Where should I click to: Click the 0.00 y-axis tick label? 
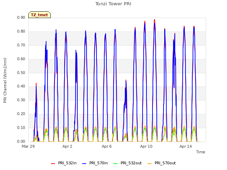tap(21, 141)
